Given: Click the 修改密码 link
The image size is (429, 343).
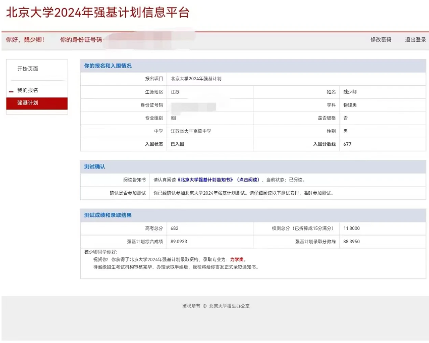Looking at the screenshot, I should pyautogui.click(x=381, y=40).
